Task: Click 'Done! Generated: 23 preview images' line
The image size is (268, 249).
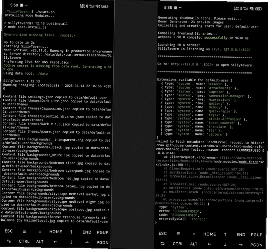Action: [191, 22]
